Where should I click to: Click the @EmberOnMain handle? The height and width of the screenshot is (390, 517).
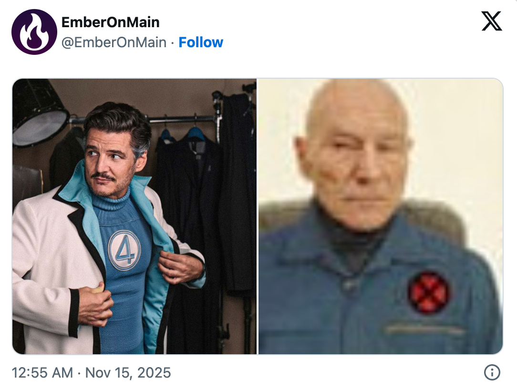tap(114, 42)
